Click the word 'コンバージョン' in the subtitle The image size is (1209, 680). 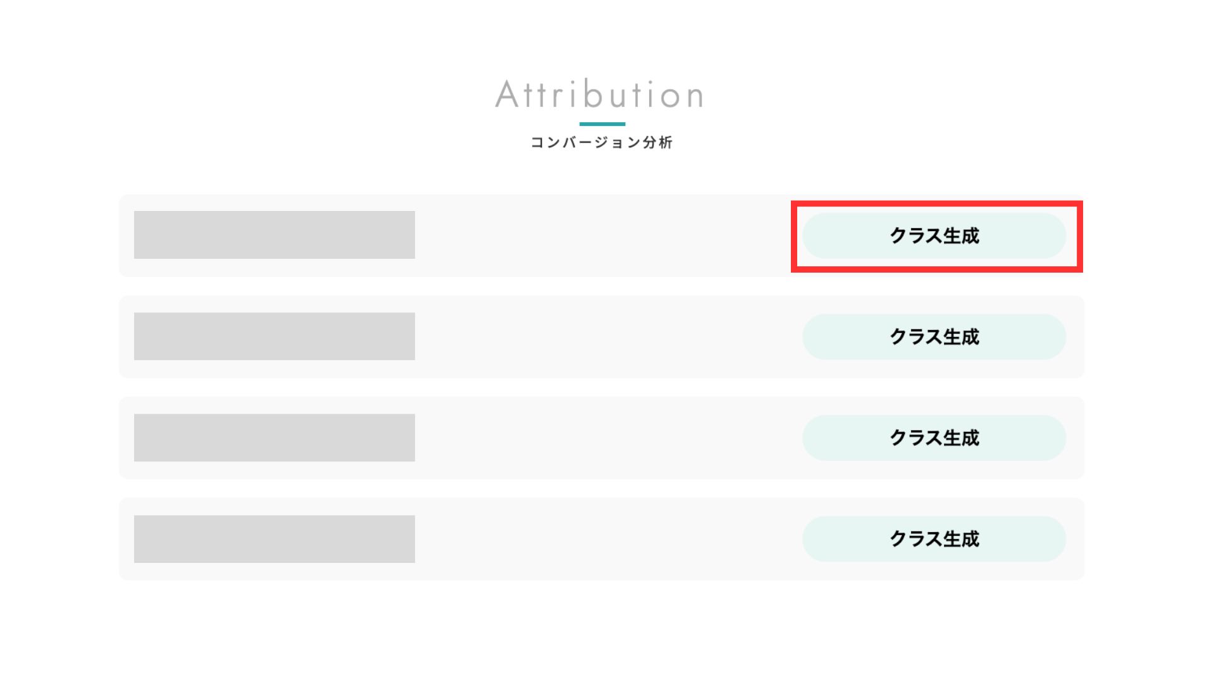click(x=586, y=143)
